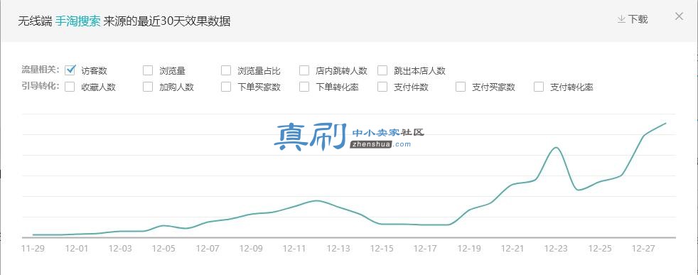Click the curve hump near 12-12
Viewport: 698px width, 275px height.
coord(316,200)
